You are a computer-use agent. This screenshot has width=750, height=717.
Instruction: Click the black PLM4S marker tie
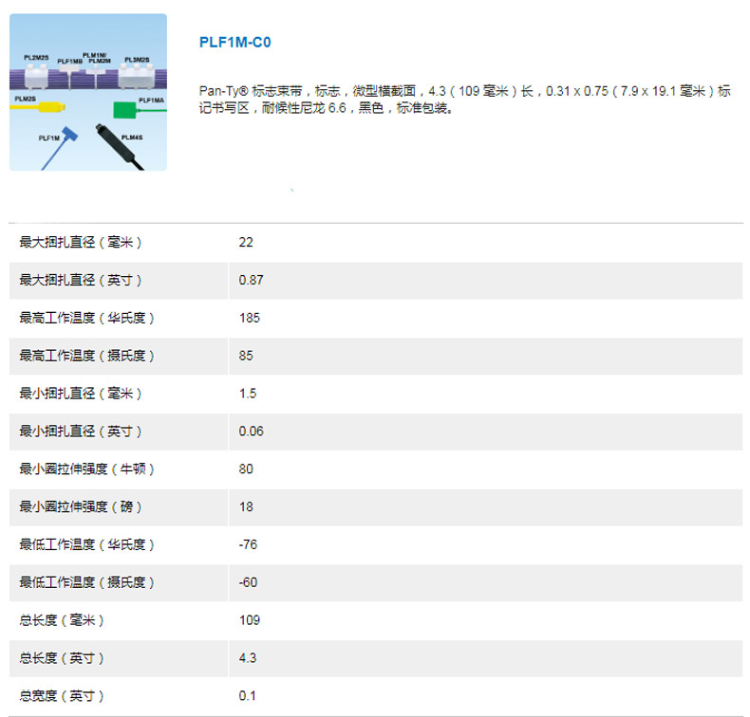[x=119, y=142]
